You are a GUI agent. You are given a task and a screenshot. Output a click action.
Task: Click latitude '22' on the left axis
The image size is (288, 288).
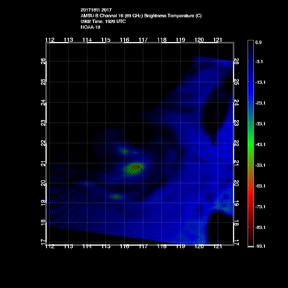tap(43, 143)
